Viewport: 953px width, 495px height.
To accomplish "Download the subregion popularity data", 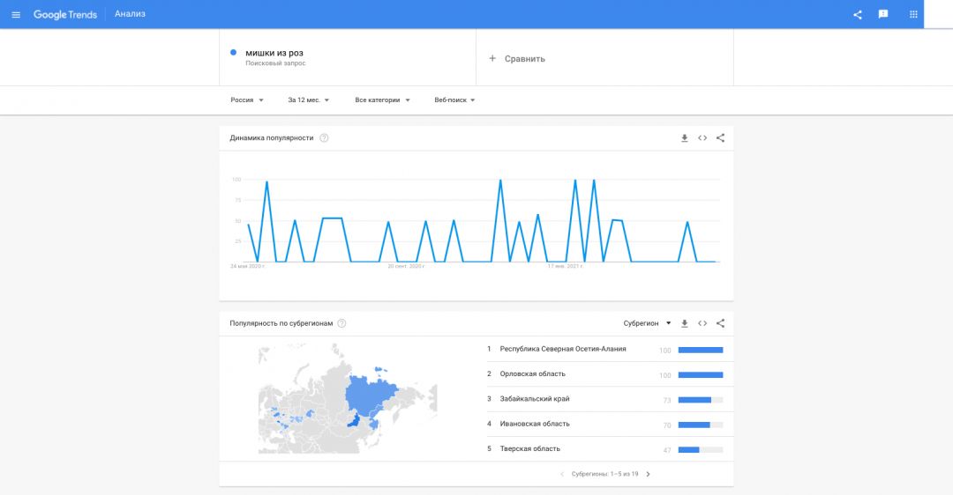I will [x=685, y=324].
